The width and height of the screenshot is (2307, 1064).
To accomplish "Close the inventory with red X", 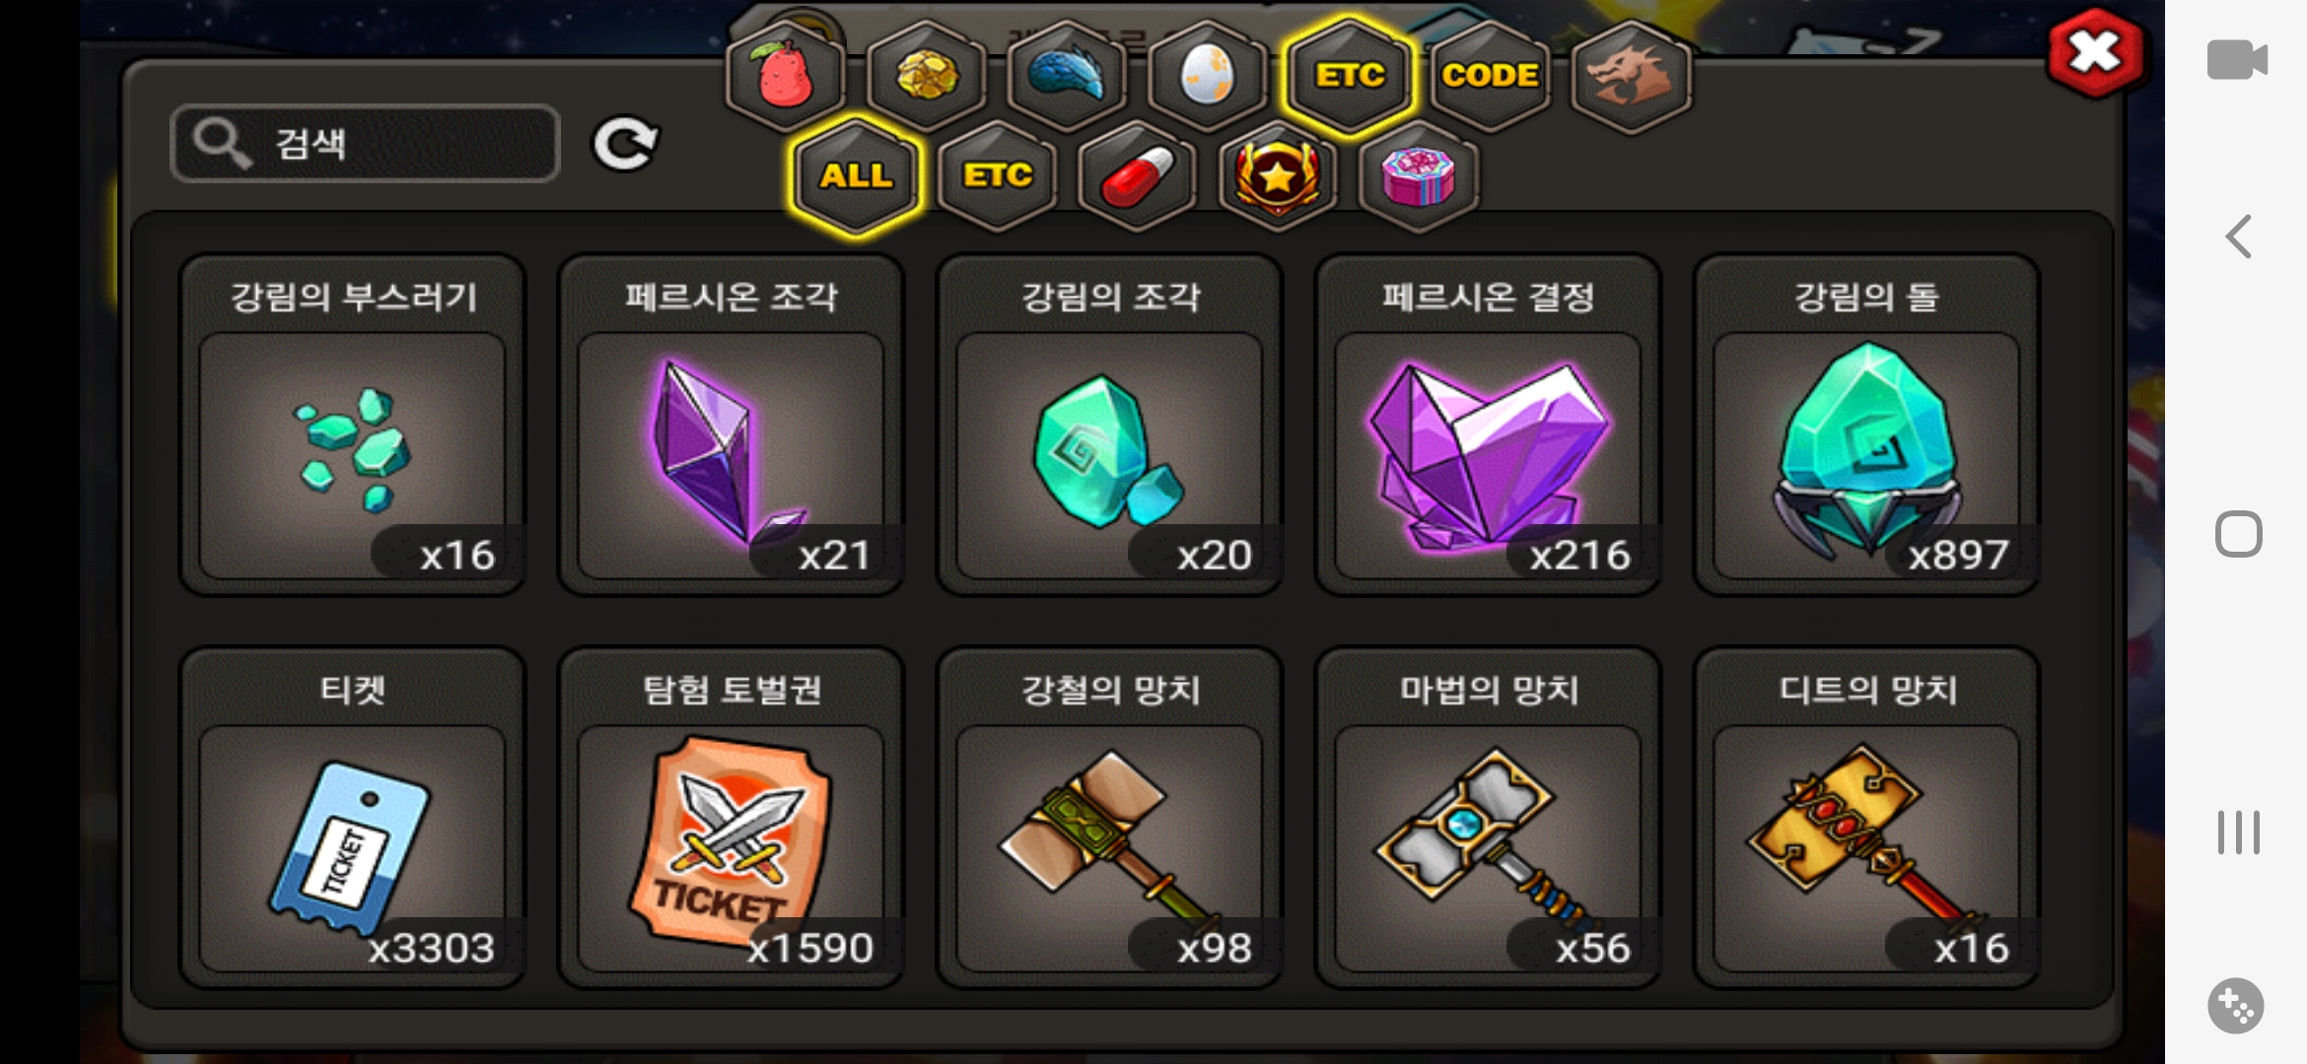I will pos(2094,54).
